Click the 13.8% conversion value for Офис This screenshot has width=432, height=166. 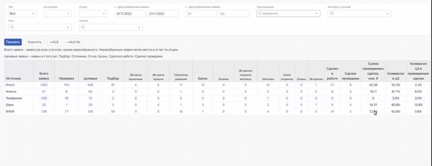(x=418, y=105)
